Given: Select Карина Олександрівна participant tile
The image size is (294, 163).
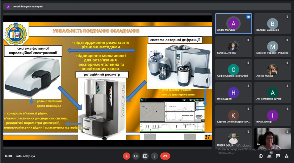Looking at the screenshot, I should (233, 115).
